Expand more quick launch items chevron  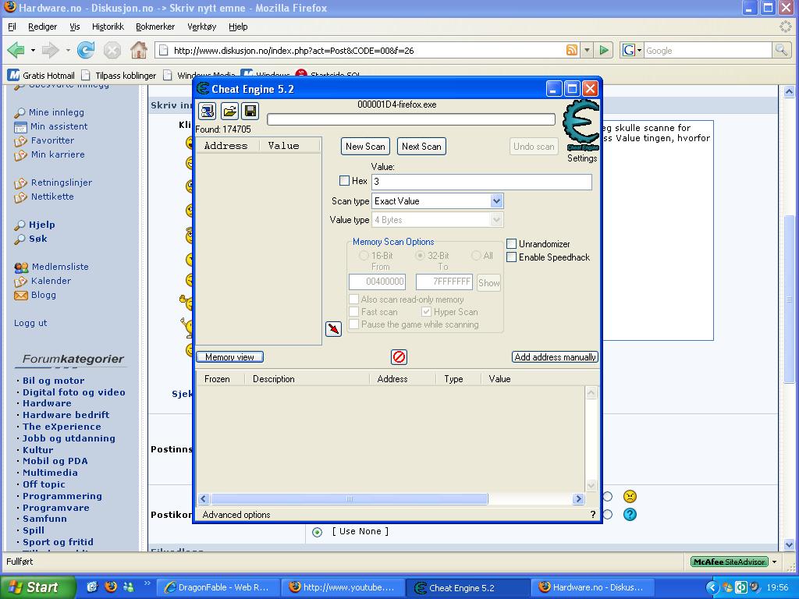coord(147,583)
